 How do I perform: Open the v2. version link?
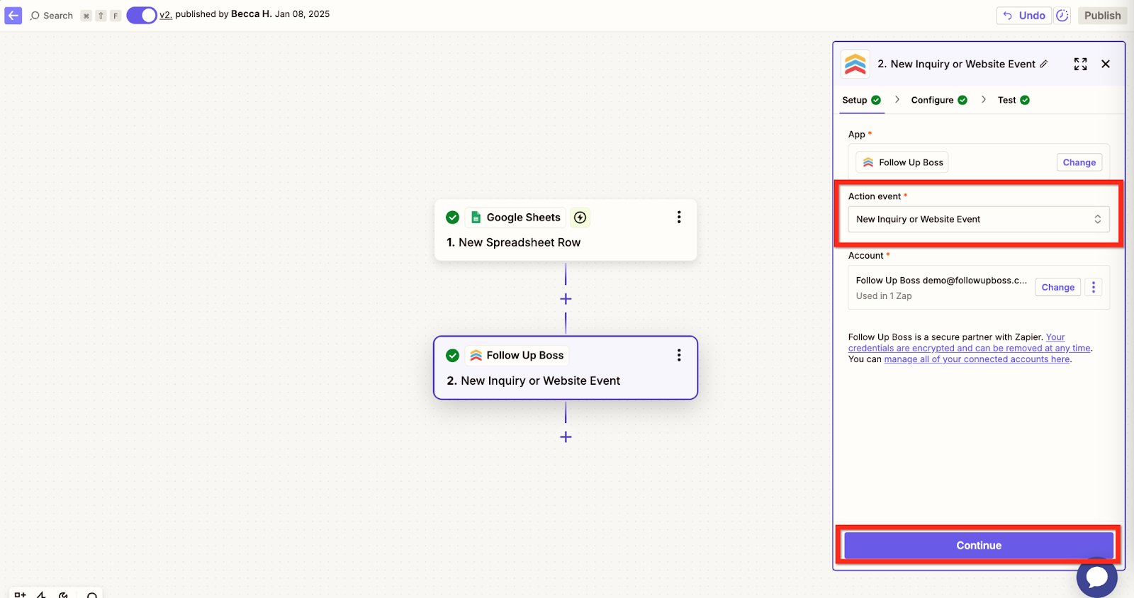[166, 14]
